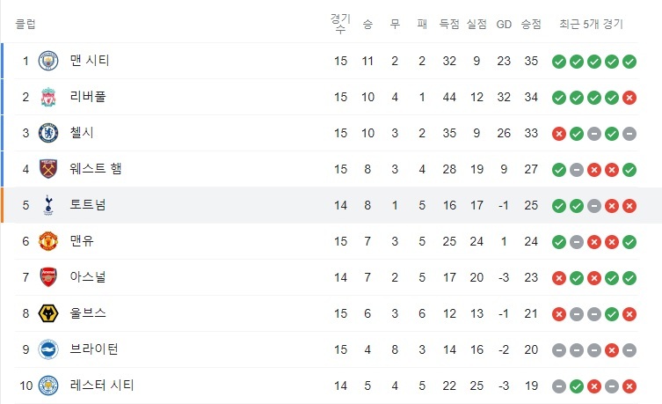
Task: Click the Chelsea club crest
Action: tap(48, 134)
